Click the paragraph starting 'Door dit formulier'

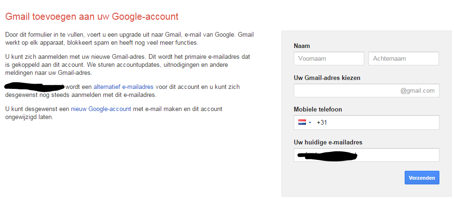click(x=128, y=39)
